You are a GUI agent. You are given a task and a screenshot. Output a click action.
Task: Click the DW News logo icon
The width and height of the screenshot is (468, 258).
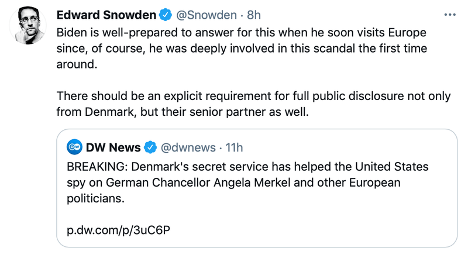[x=74, y=146]
